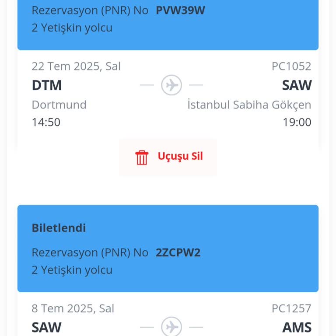Click the airplane icon on the SAW–AMS flight
Screen dimensions: 336x336
(x=171, y=327)
